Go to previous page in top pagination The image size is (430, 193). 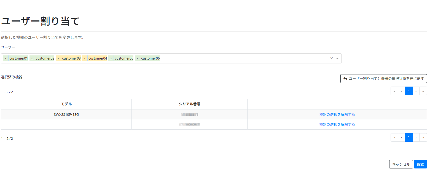tap(402, 91)
